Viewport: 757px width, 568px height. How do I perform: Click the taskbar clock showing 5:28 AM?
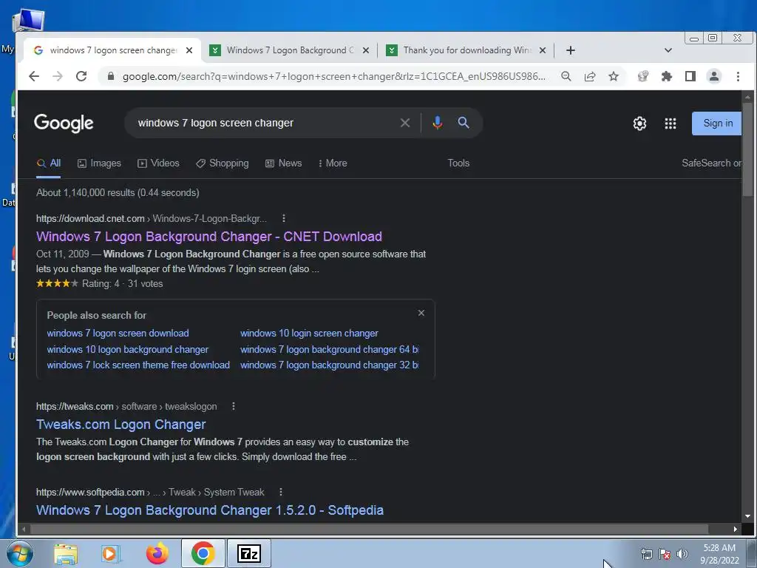719,554
